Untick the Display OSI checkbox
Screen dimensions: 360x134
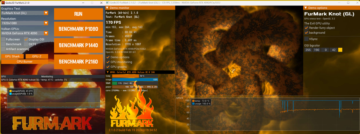coord(26,39)
